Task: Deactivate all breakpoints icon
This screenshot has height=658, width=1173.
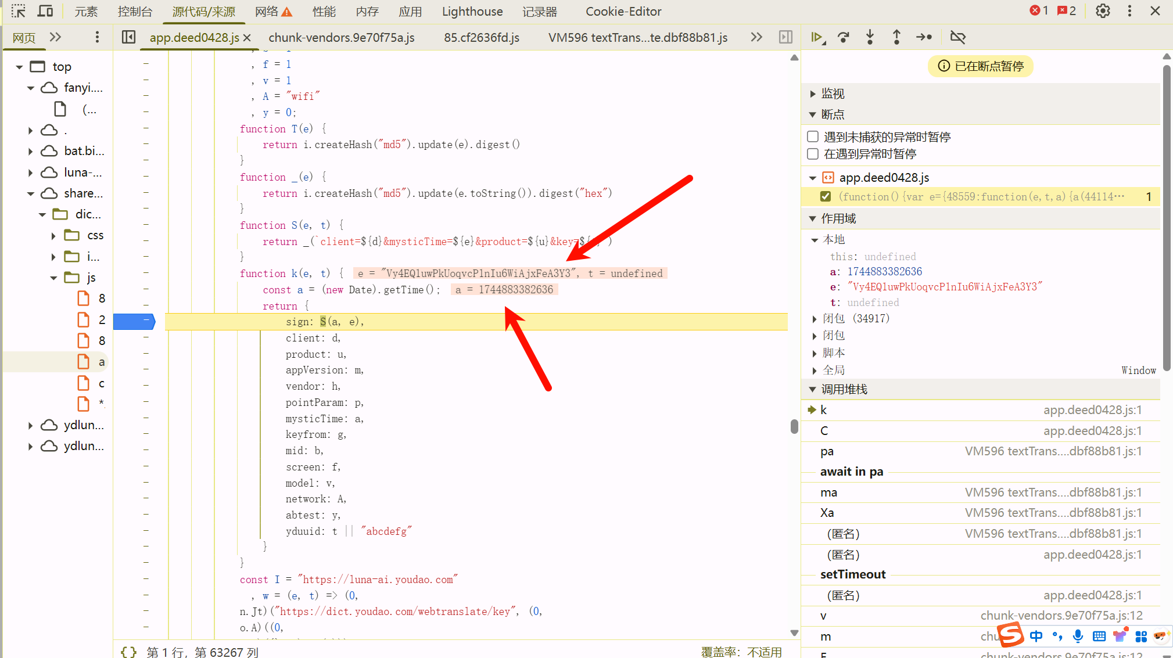Action: click(x=957, y=37)
